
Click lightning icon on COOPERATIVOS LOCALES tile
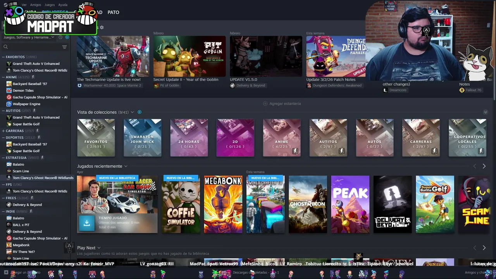[x=481, y=151]
